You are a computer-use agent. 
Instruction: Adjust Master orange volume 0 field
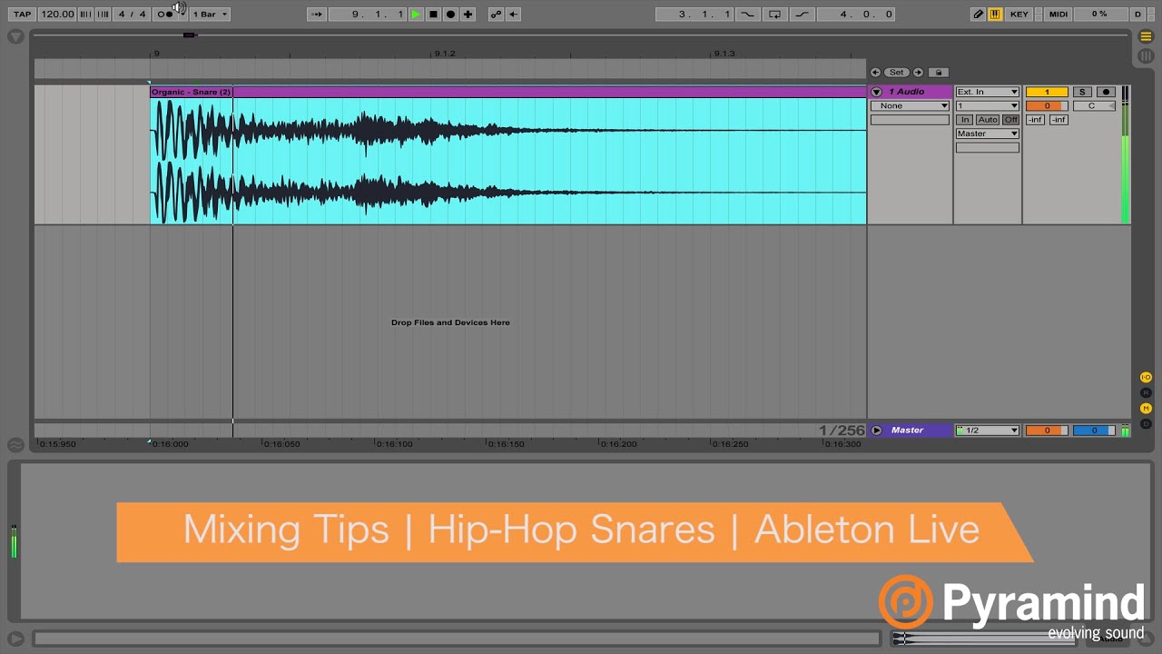pos(1047,431)
